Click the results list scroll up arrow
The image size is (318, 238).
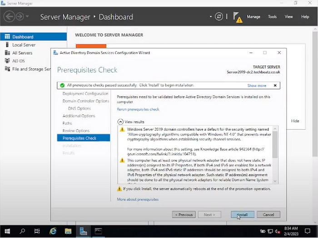(275, 129)
